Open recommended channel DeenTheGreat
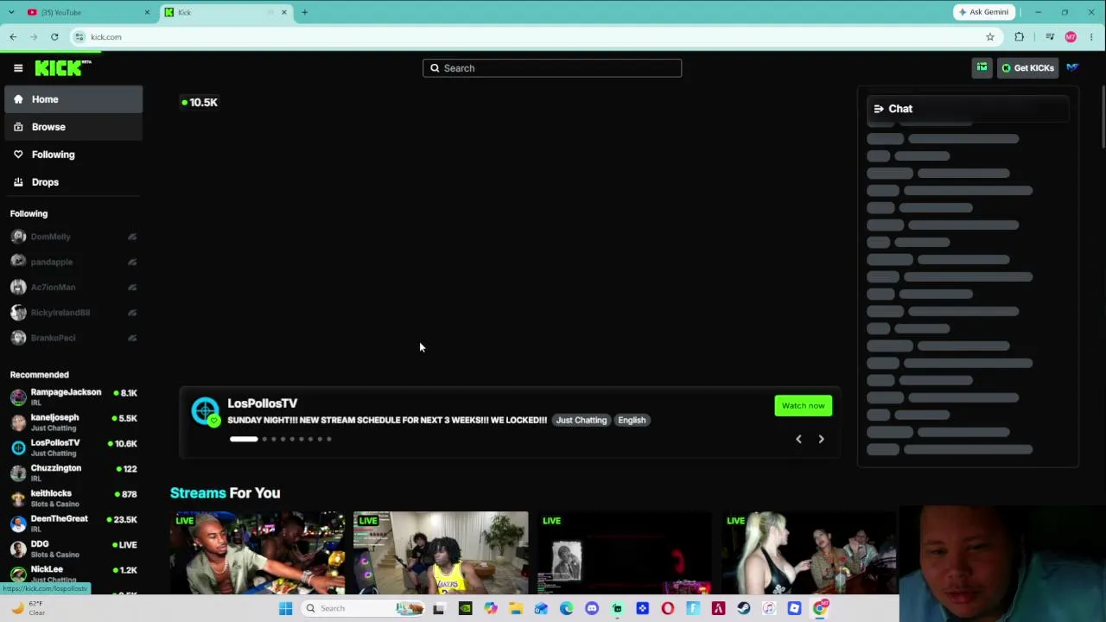This screenshot has width=1106, height=622. (x=73, y=524)
